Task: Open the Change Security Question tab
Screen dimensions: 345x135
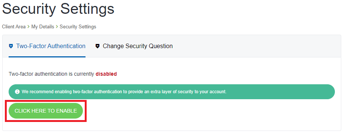Action: coord(134,46)
